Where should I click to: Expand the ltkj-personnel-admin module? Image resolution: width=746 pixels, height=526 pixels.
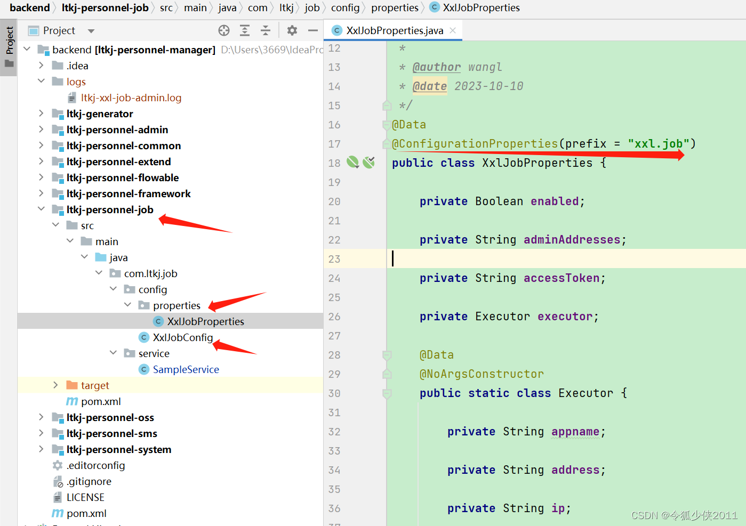(x=41, y=129)
